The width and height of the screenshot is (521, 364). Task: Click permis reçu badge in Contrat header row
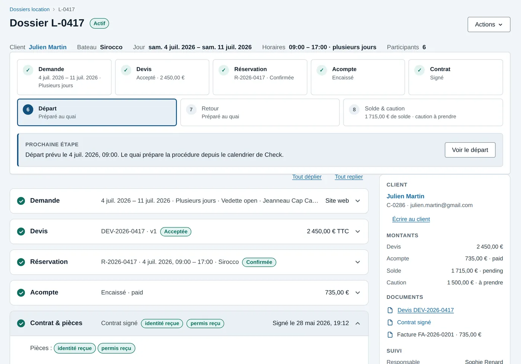(x=205, y=323)
